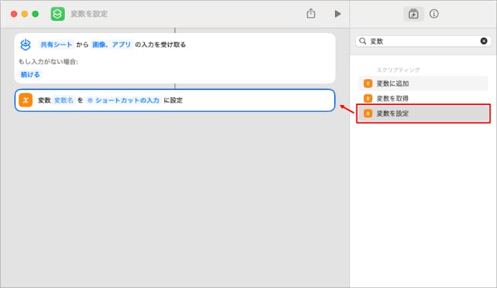
Task: Click the 変数名 variable name field
Action: point(64,100)
